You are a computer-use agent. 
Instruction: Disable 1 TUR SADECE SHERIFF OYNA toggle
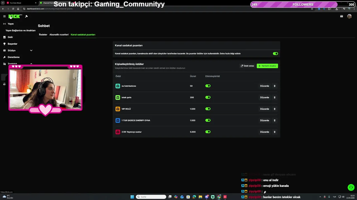pyautogui.click(x=208, y=121)
